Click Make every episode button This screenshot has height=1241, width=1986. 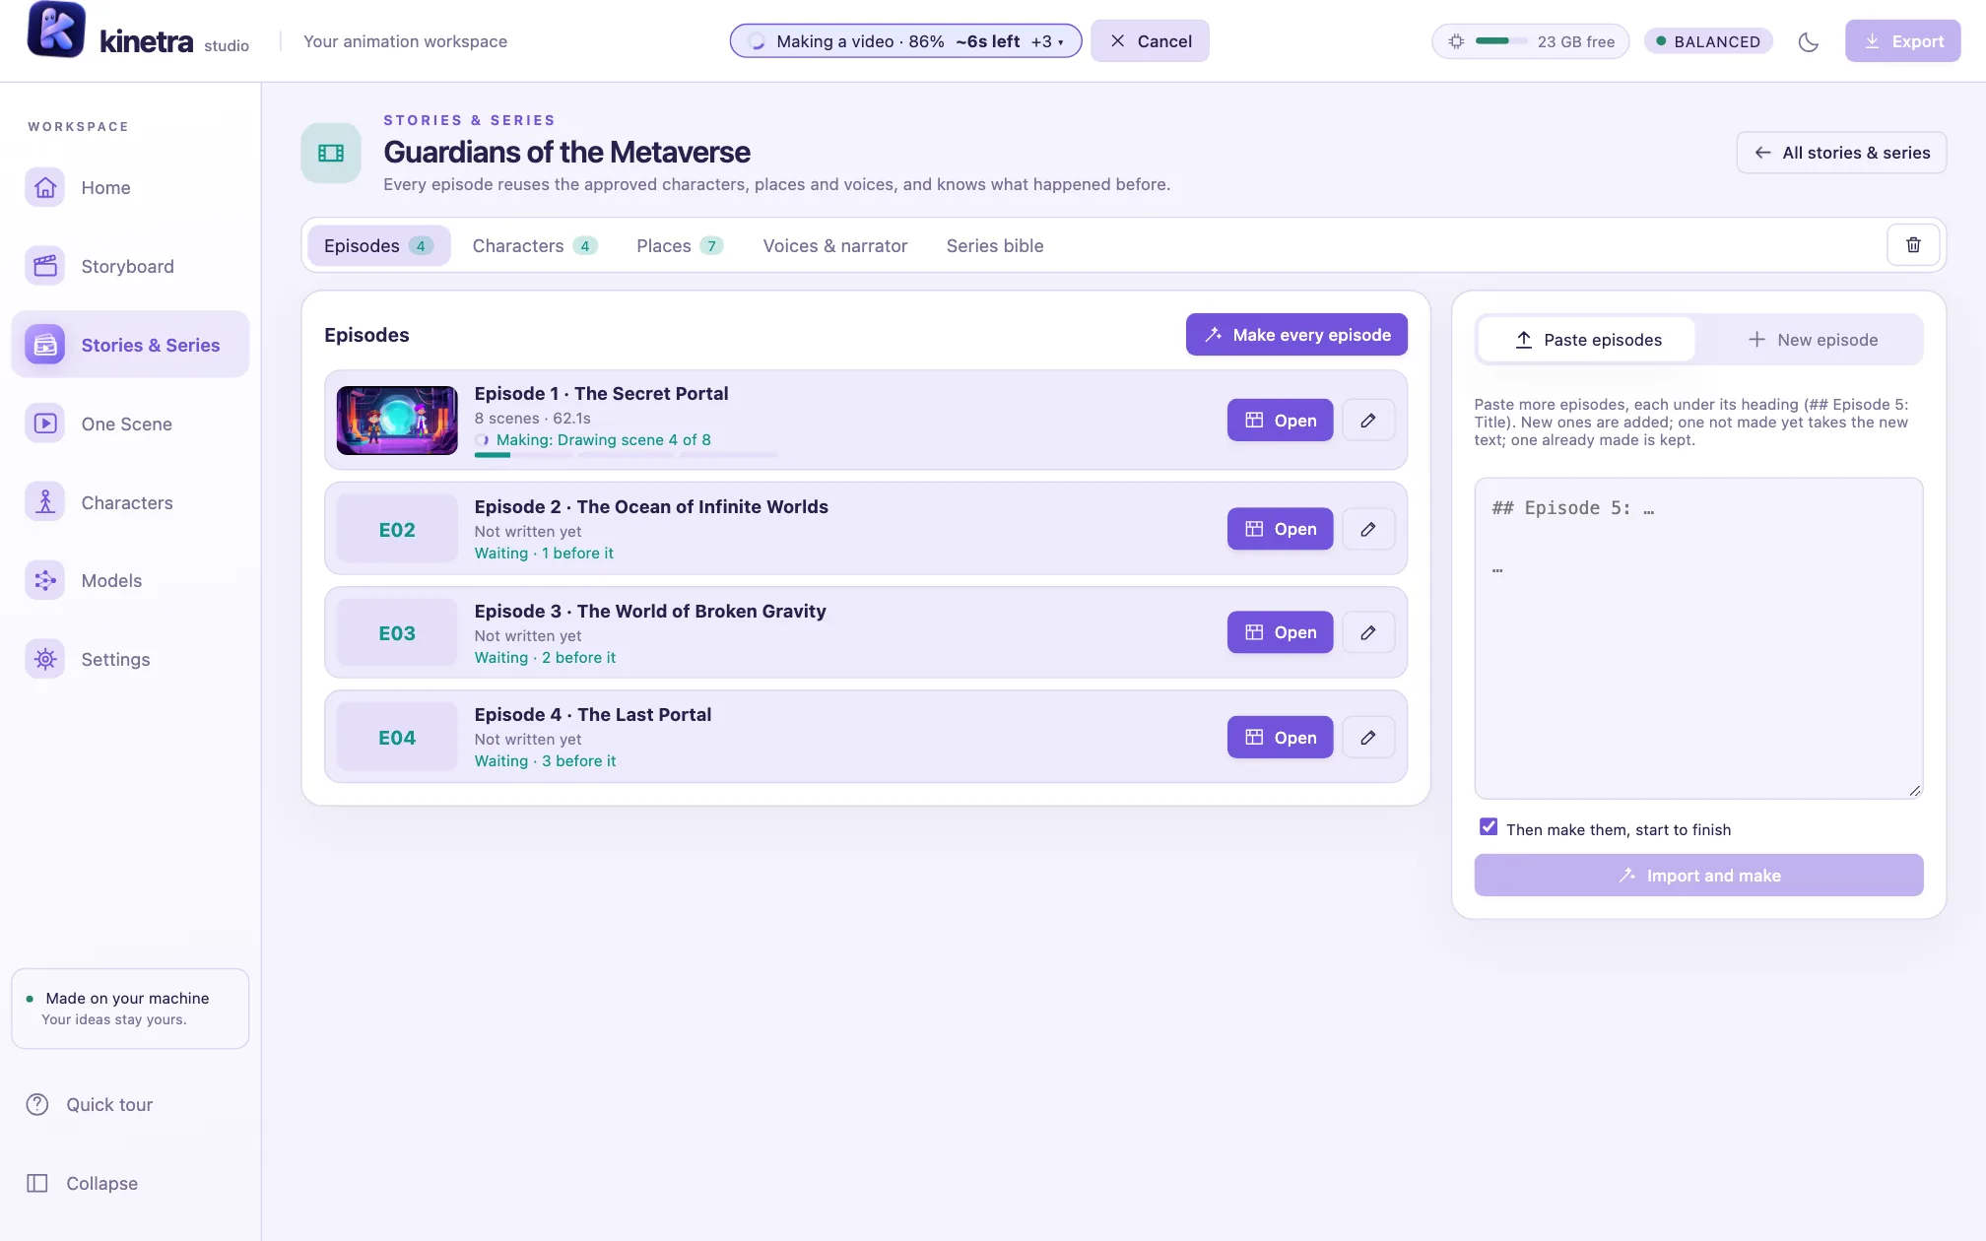[x=1296, y=335]
